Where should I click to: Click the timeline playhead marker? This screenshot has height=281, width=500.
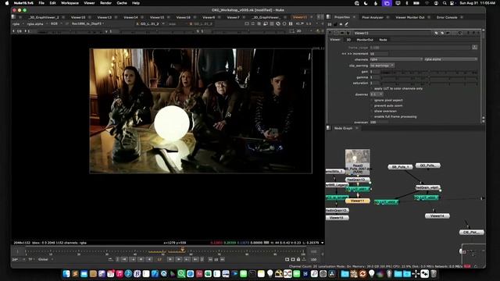point(183,250)
